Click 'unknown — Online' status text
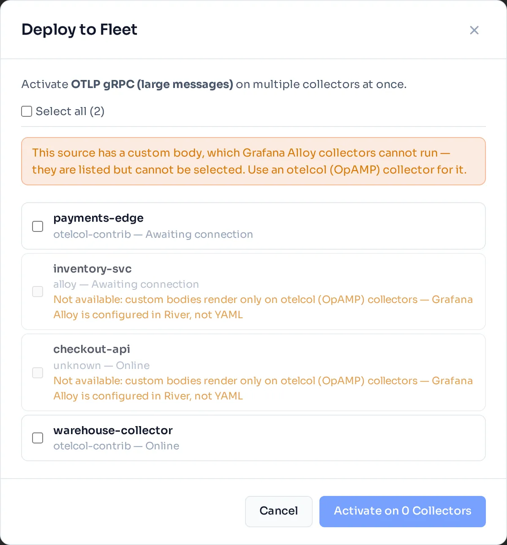 (x=101, y=366)
